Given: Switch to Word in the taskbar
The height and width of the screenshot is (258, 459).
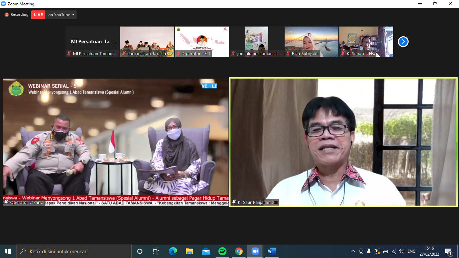Looking at the screenshot, I should pos(272,251).
